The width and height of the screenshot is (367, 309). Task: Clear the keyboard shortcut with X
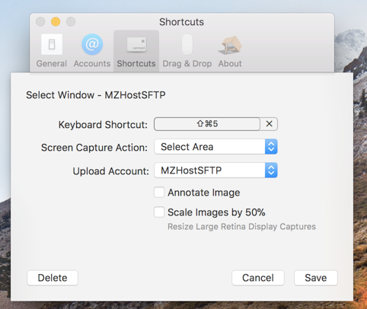269,124
